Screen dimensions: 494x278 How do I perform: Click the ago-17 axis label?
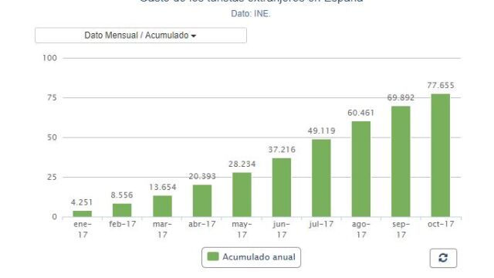pos(361,229)
